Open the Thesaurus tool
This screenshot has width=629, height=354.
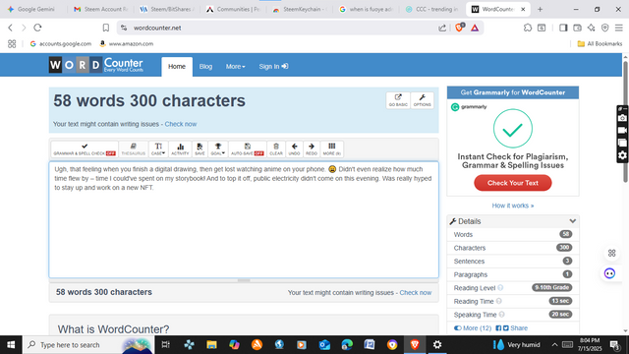pos(134,148)
